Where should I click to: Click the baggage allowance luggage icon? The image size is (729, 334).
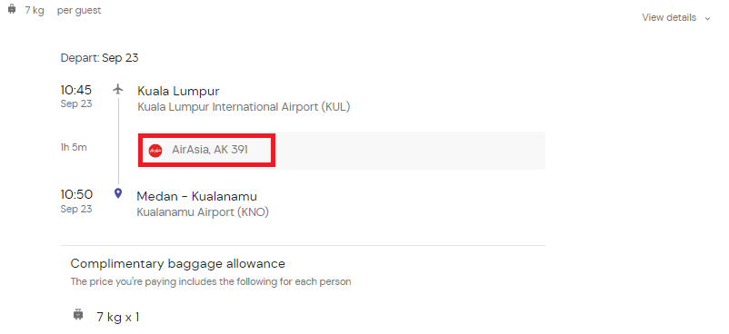point(78,315)
